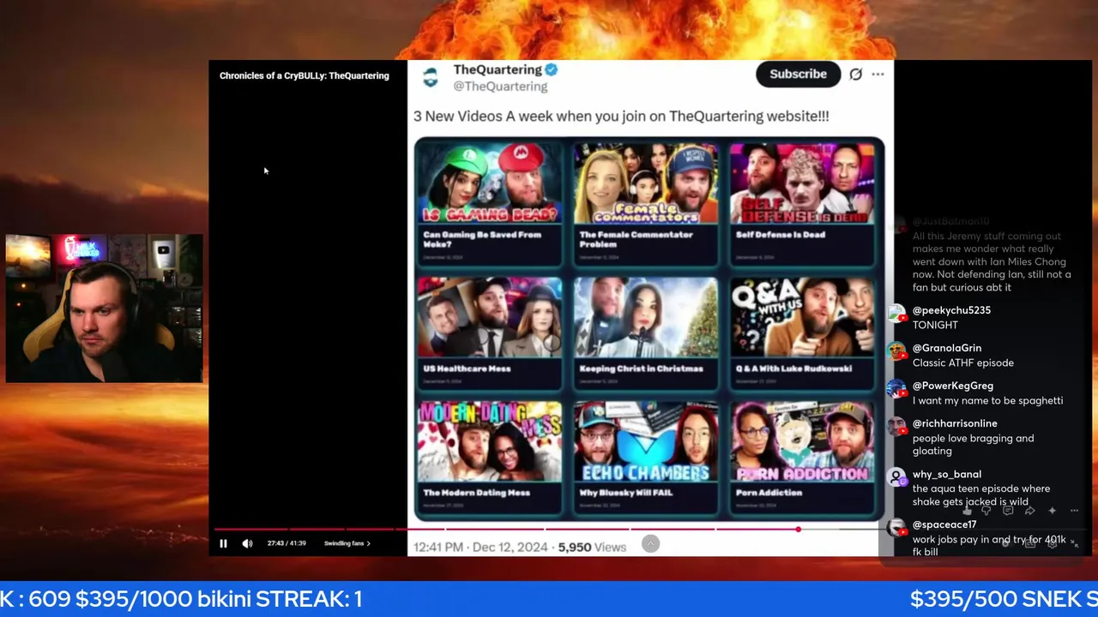The height and width of the screenshot is (617, 1098).
Task: Click the red playhead on the progress bar
Action: 799,530
